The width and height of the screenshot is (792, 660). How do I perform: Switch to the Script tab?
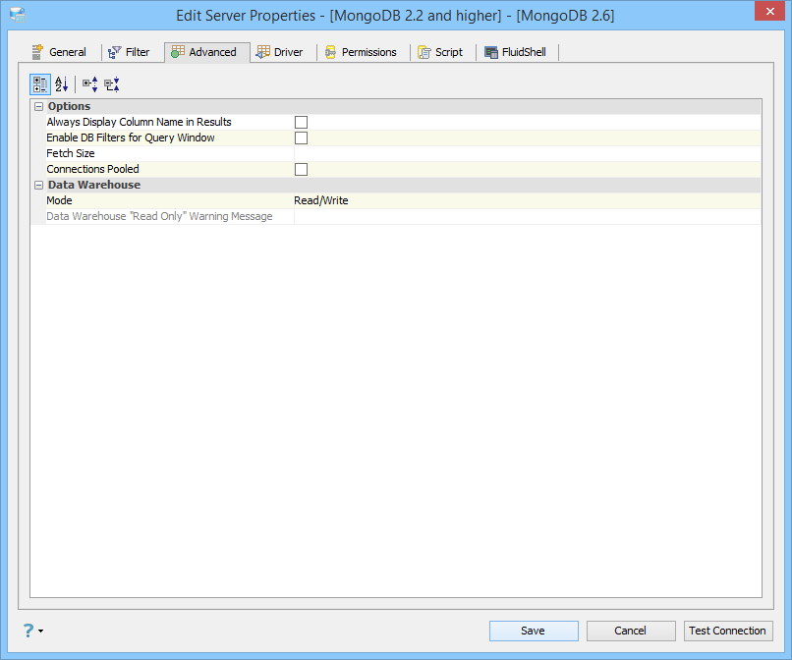[x=440, y=52]
